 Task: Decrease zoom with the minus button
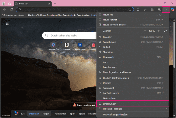145,31
